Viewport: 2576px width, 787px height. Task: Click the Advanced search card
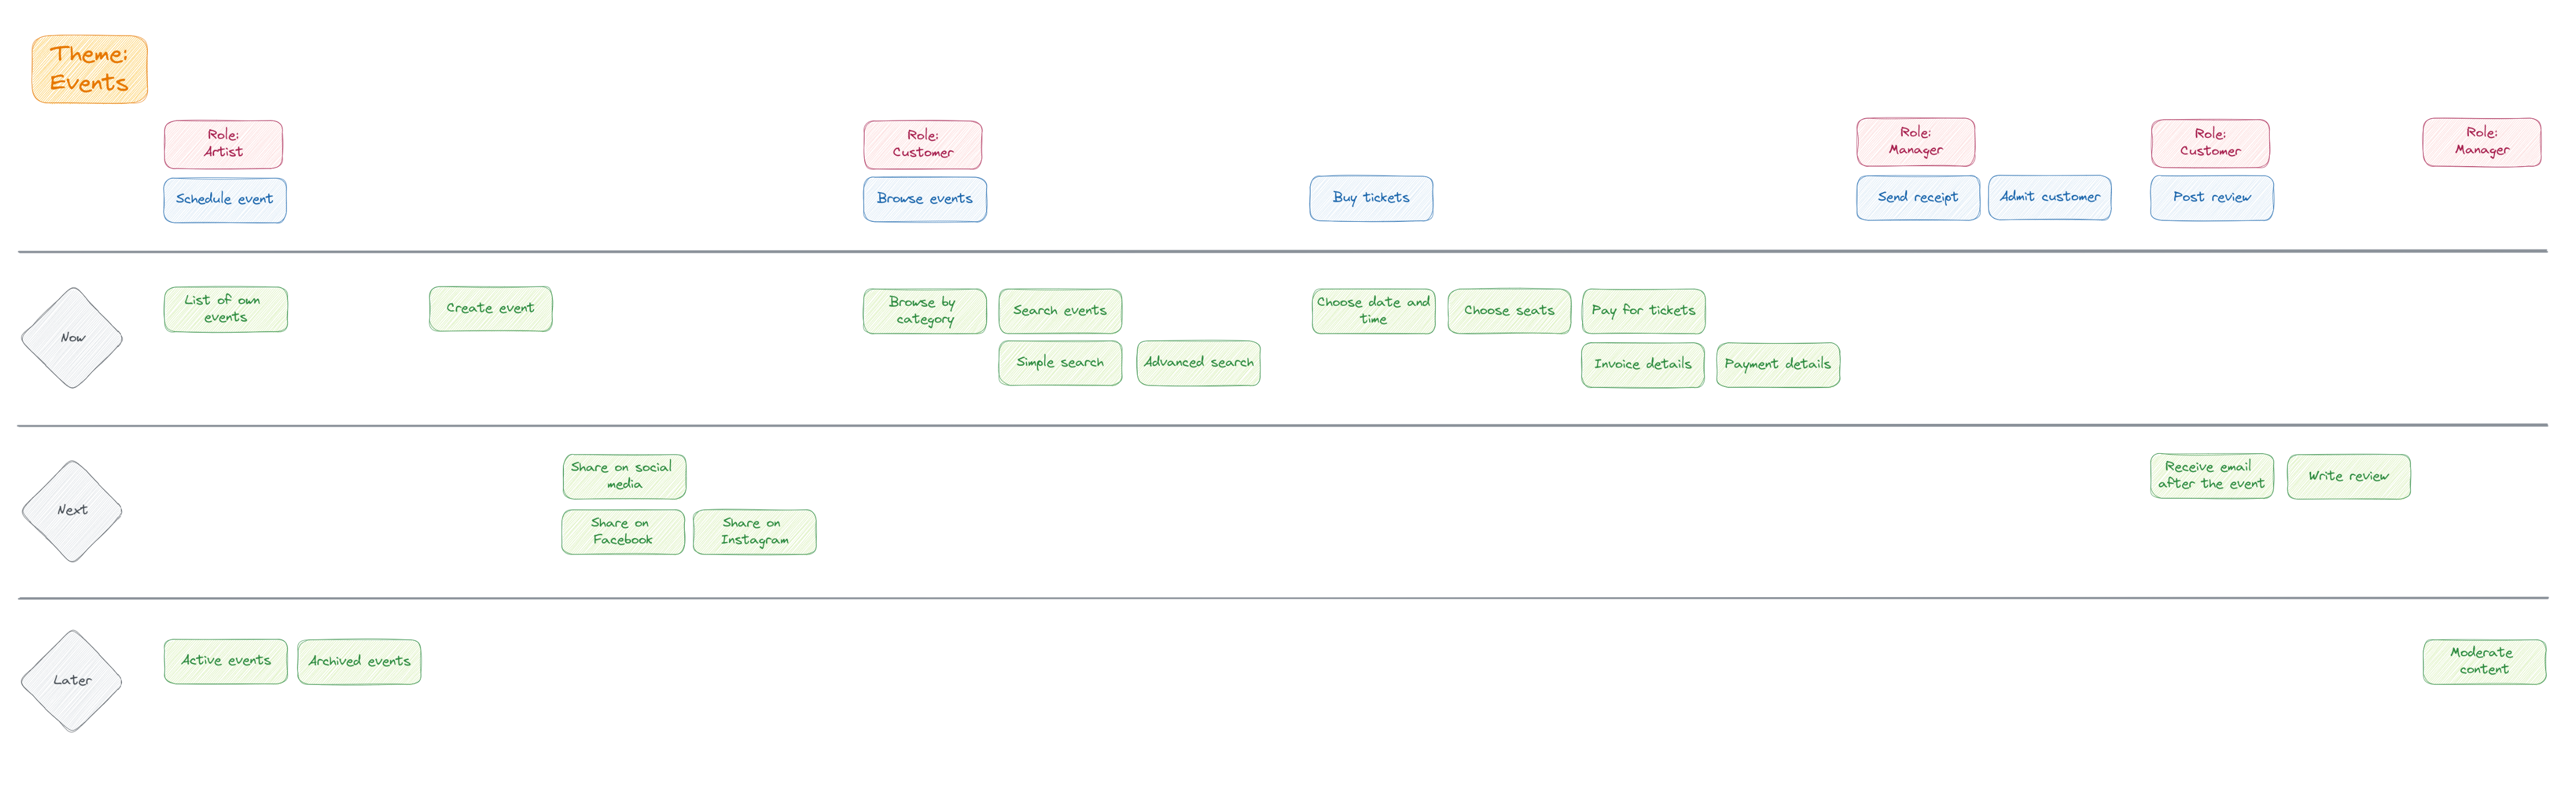tap(1198, 363)
